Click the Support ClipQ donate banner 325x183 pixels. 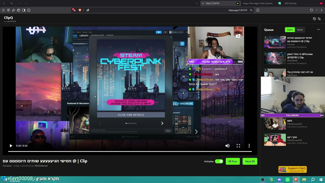pyautogui.click(x=292, y=169)
